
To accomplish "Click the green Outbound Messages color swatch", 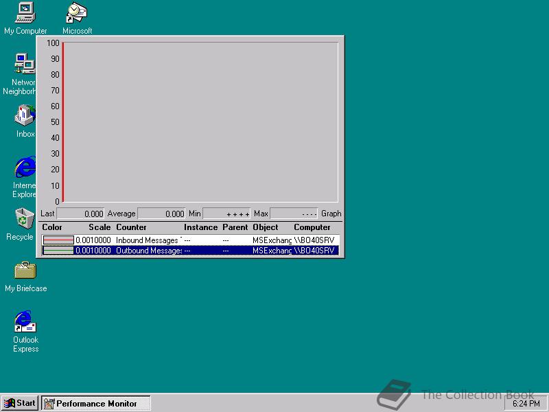I will (58, 250).
